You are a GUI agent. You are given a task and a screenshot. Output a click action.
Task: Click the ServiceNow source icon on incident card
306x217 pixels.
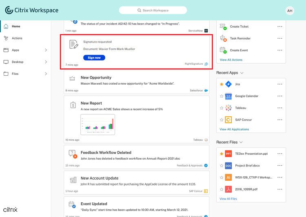click(x=206, y=31)
